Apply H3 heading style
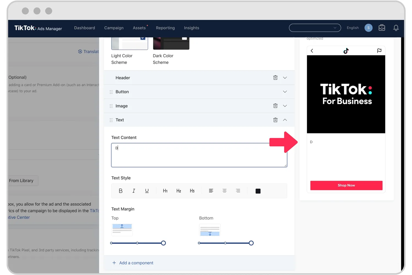This screenshot has height=275, width=412. [192, 191]
